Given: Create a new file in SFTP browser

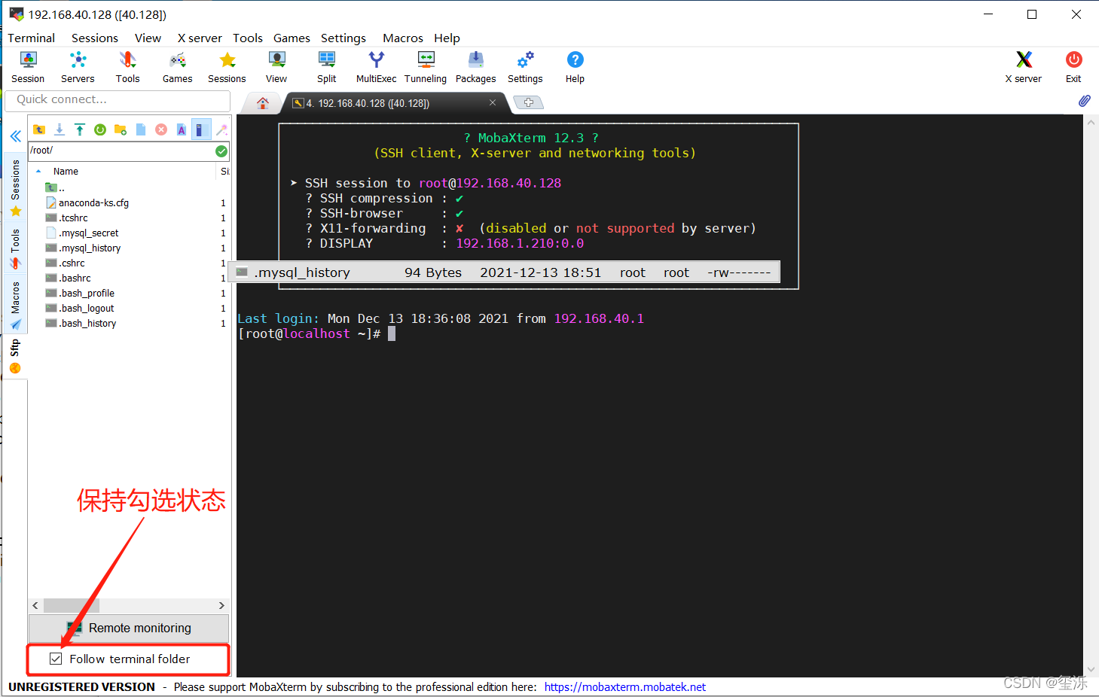Looking at the screenshot, I should coord(141,129).
